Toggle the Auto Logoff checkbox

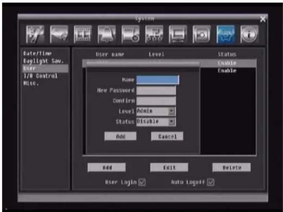pyautogui.click(x=211, y=182)
